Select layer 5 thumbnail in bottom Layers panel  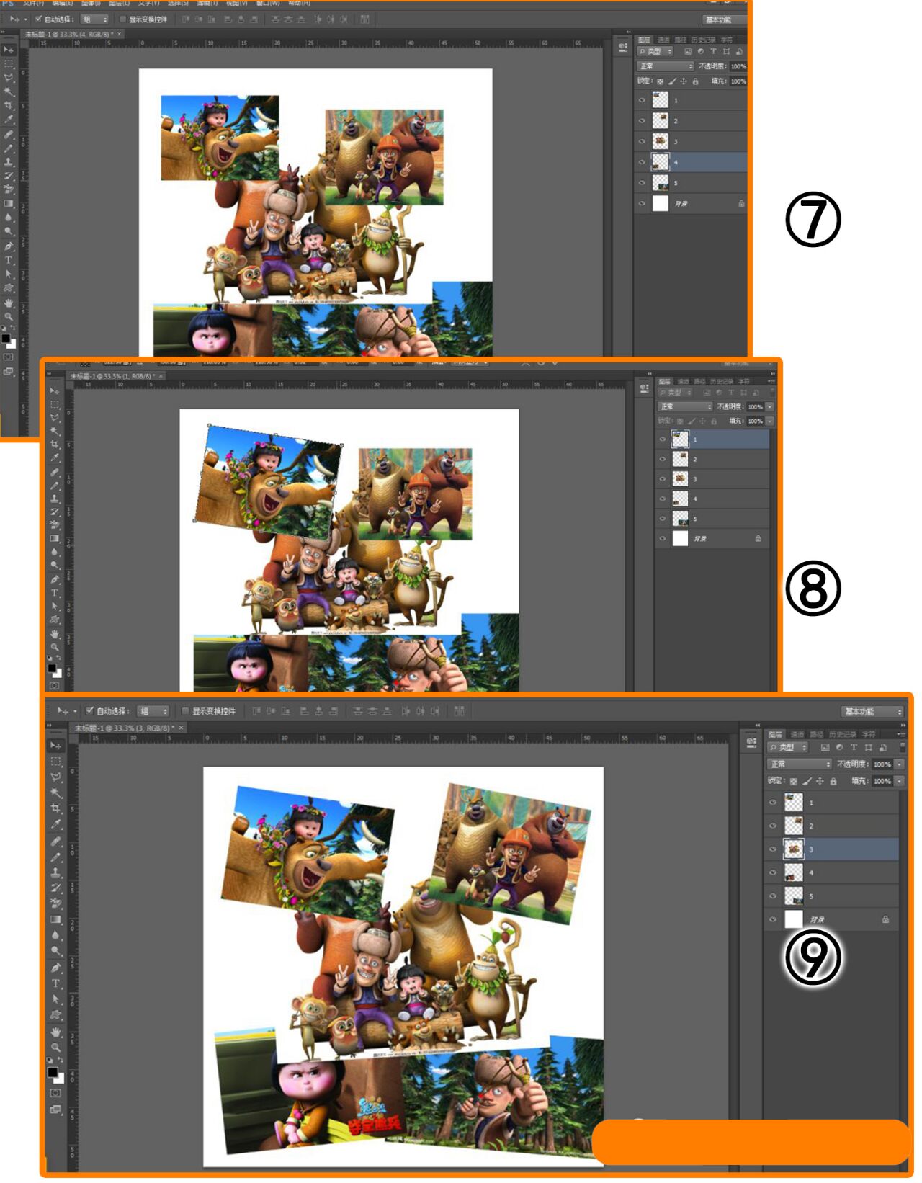(793, 896)
